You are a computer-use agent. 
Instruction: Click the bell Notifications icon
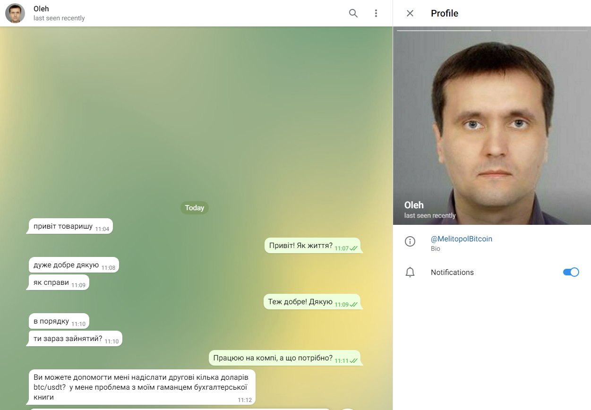coord(410,272)
